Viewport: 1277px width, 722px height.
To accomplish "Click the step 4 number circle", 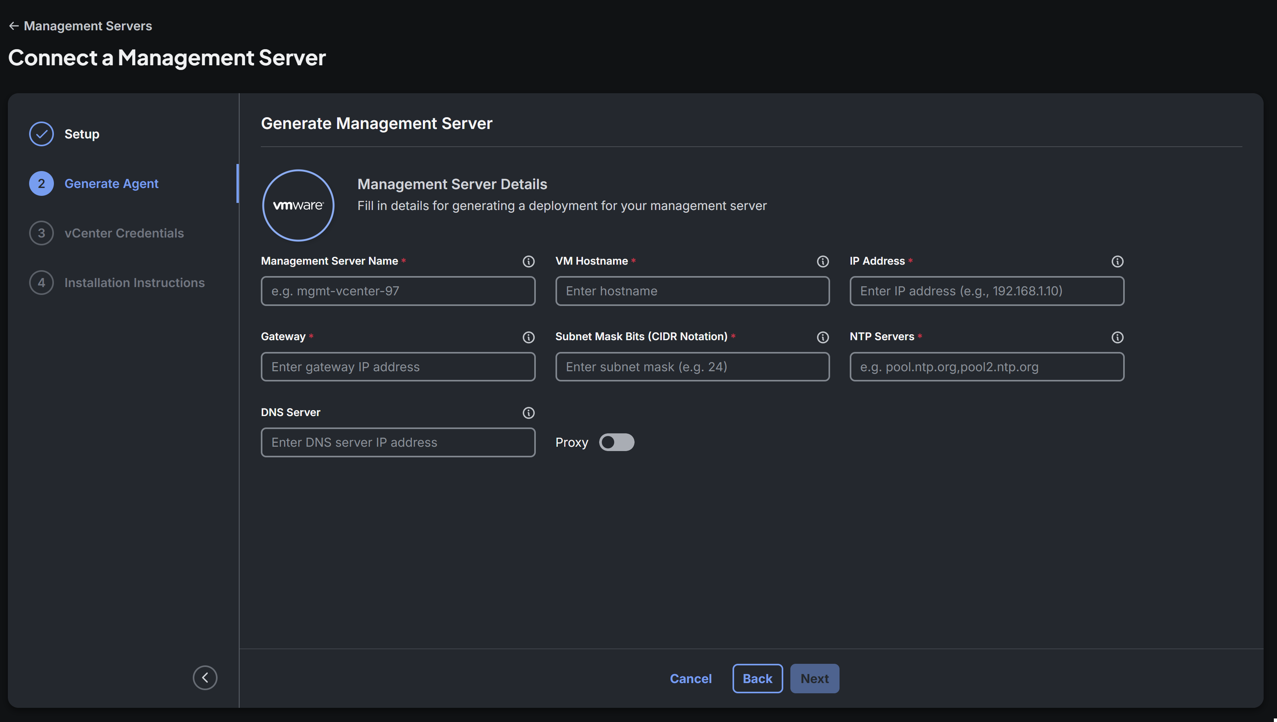I will [x=41, y=283].
